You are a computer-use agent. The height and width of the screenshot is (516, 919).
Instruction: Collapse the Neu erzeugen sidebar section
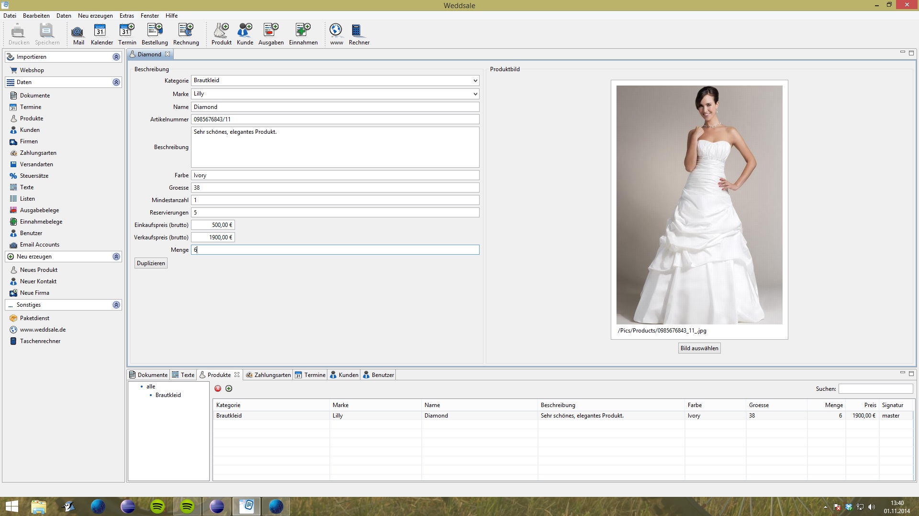(116, 257)
